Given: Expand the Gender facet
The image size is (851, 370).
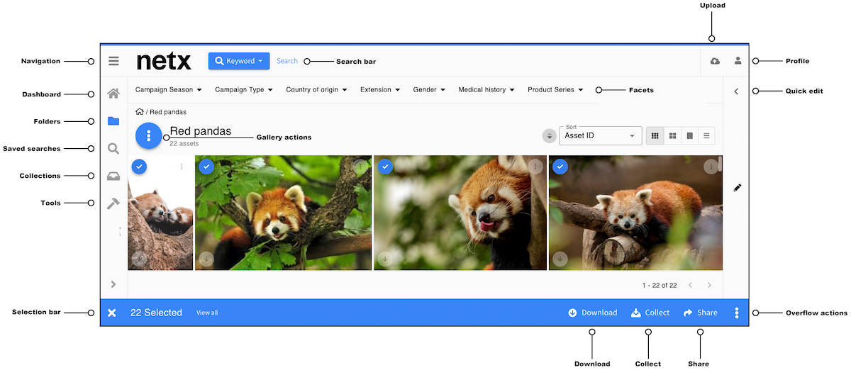Looking at the screenshot, I should pyautogui.click(x=429, y=90).
